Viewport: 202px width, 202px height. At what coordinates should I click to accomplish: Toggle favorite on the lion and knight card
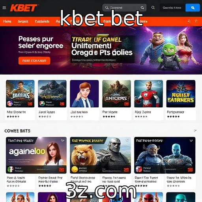tap(127, 140)
